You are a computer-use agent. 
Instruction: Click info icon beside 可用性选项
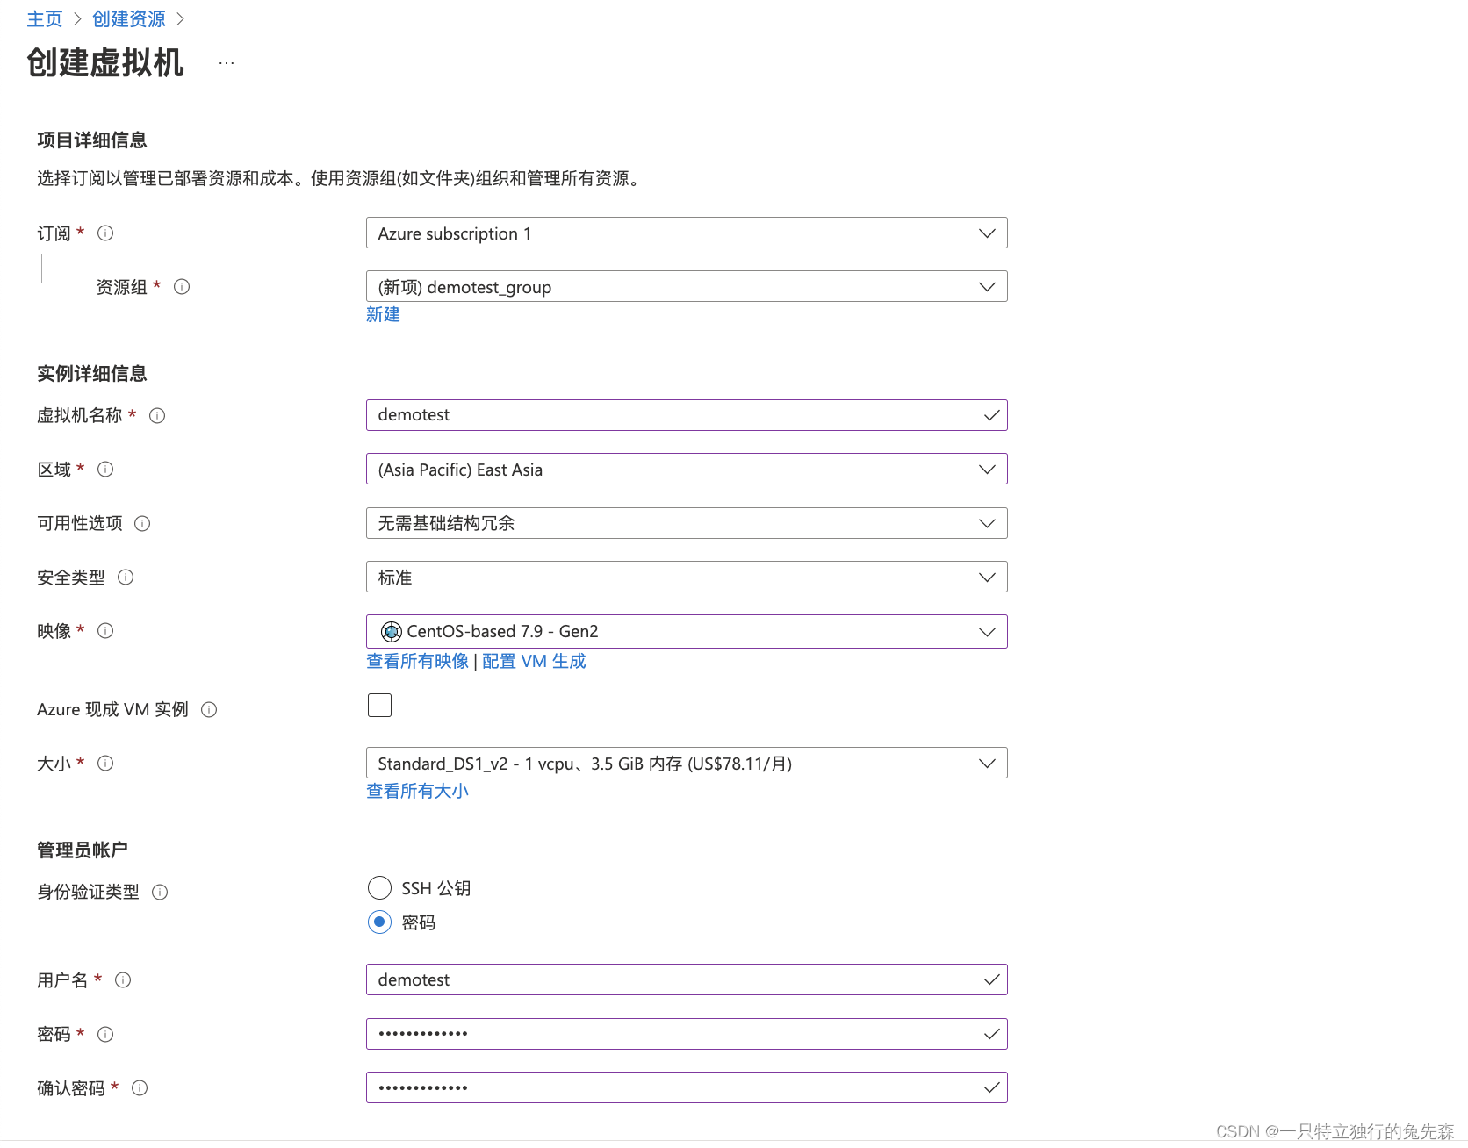(x=142, y=524)
